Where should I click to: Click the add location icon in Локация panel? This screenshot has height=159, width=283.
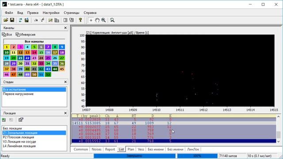coord(4,120)
